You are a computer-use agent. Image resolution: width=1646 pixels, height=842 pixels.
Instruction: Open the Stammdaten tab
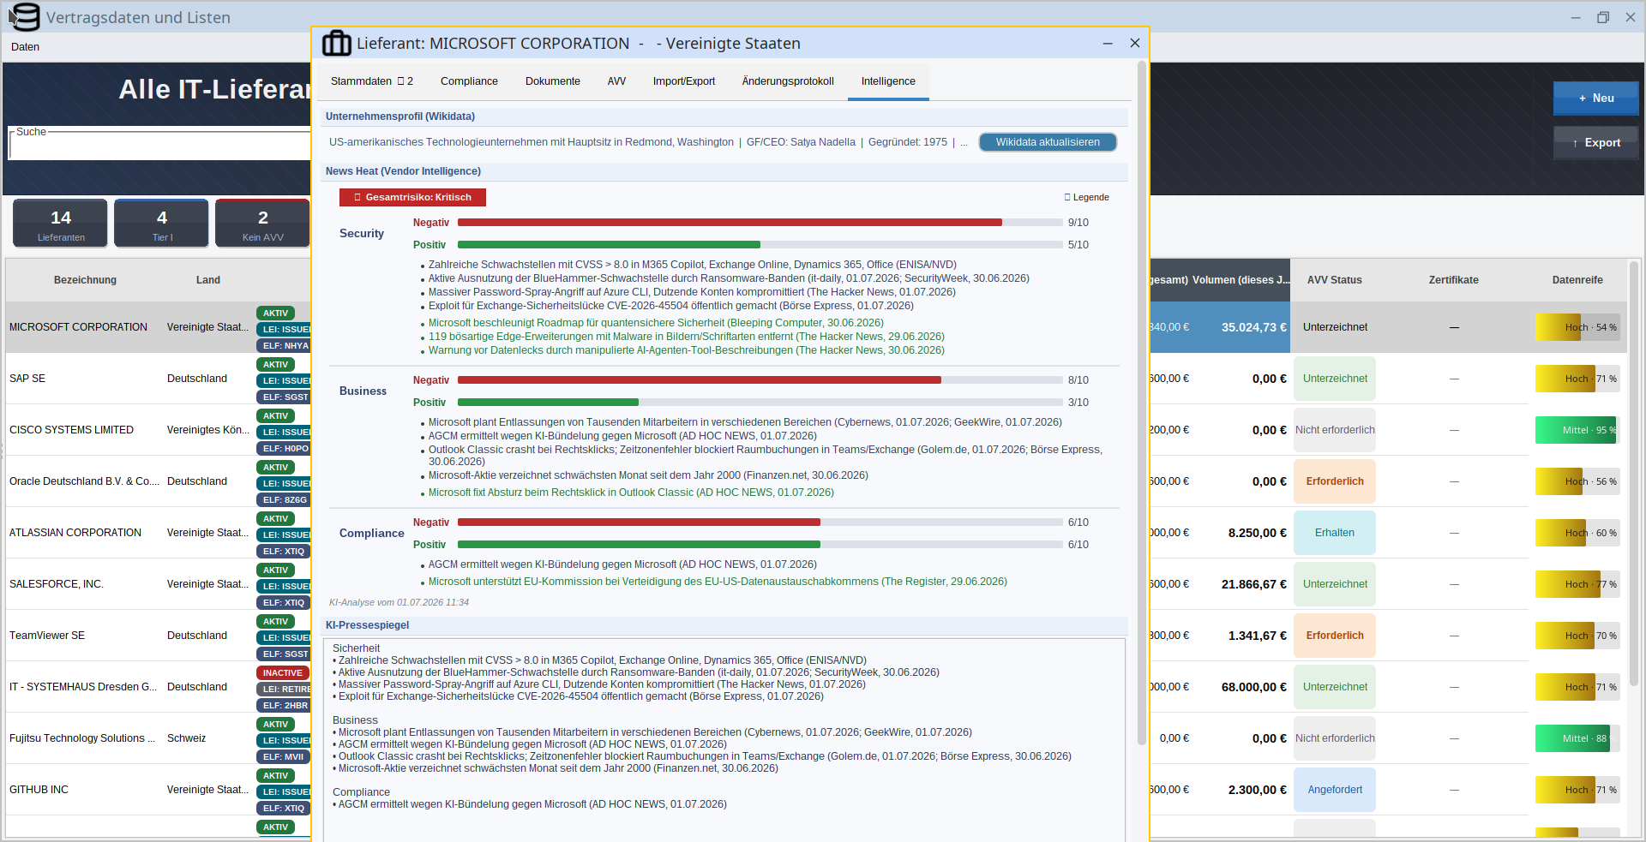pos(372,81)
